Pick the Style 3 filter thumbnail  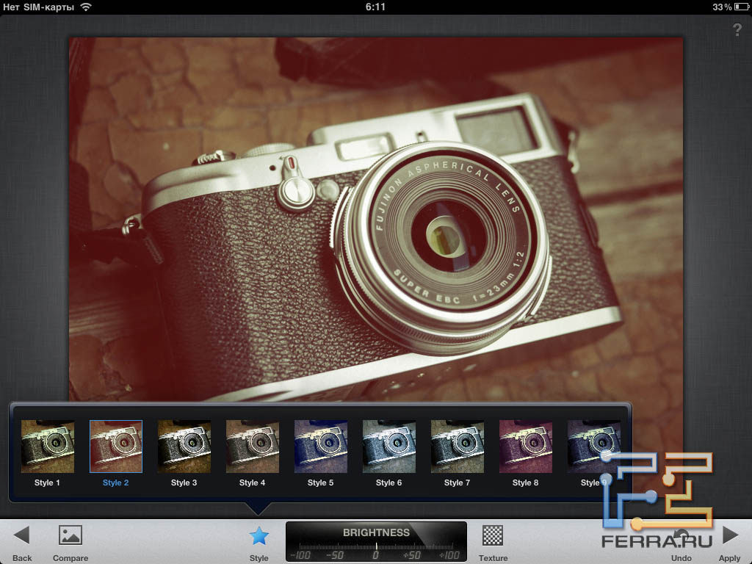[x=184, y=446]
